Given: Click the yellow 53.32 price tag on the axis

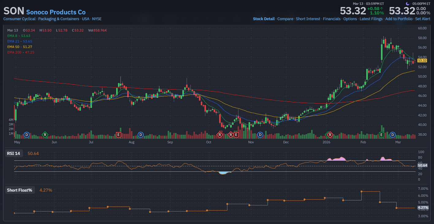Looking at the screenshot, I should tap(422, 61).
